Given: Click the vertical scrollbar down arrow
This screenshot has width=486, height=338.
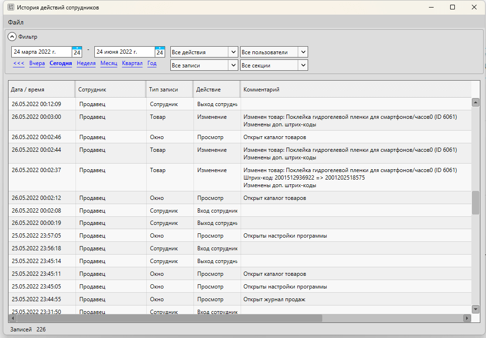Looking at the screenshot, I should click(476, 309).
